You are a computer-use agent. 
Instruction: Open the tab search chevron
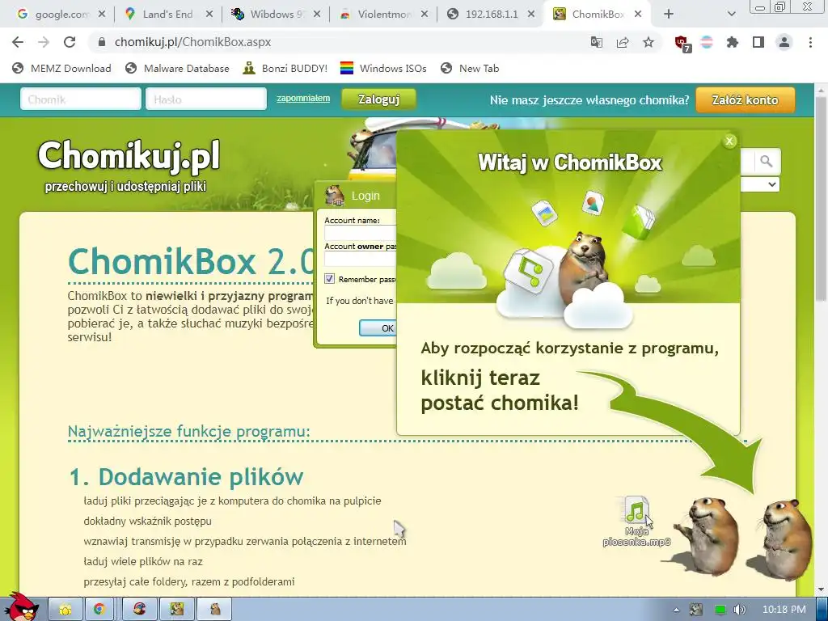pyautogui.click(x=731, y=15)
